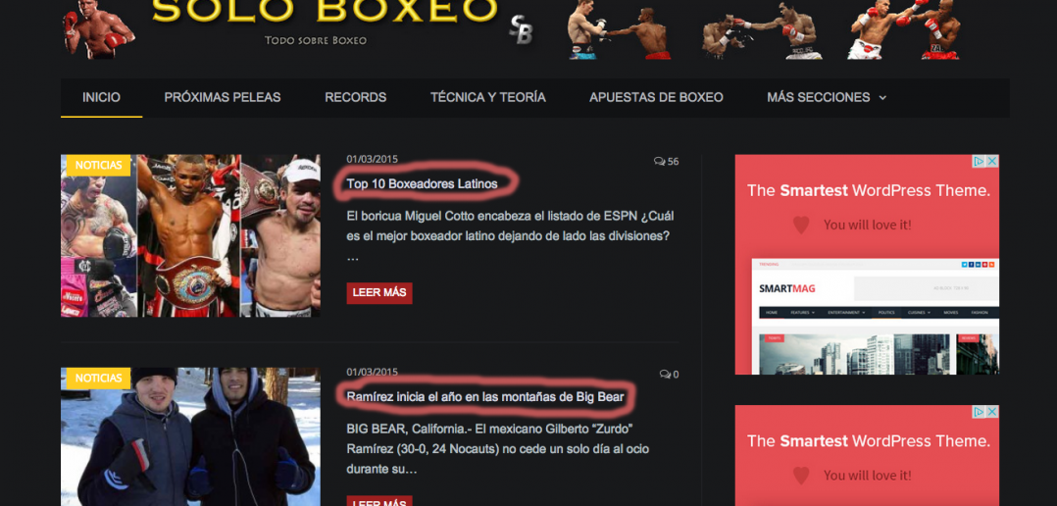Expand the Más Secciones dropdown arrow
1057x506 pixels.
tap(882, 98)
